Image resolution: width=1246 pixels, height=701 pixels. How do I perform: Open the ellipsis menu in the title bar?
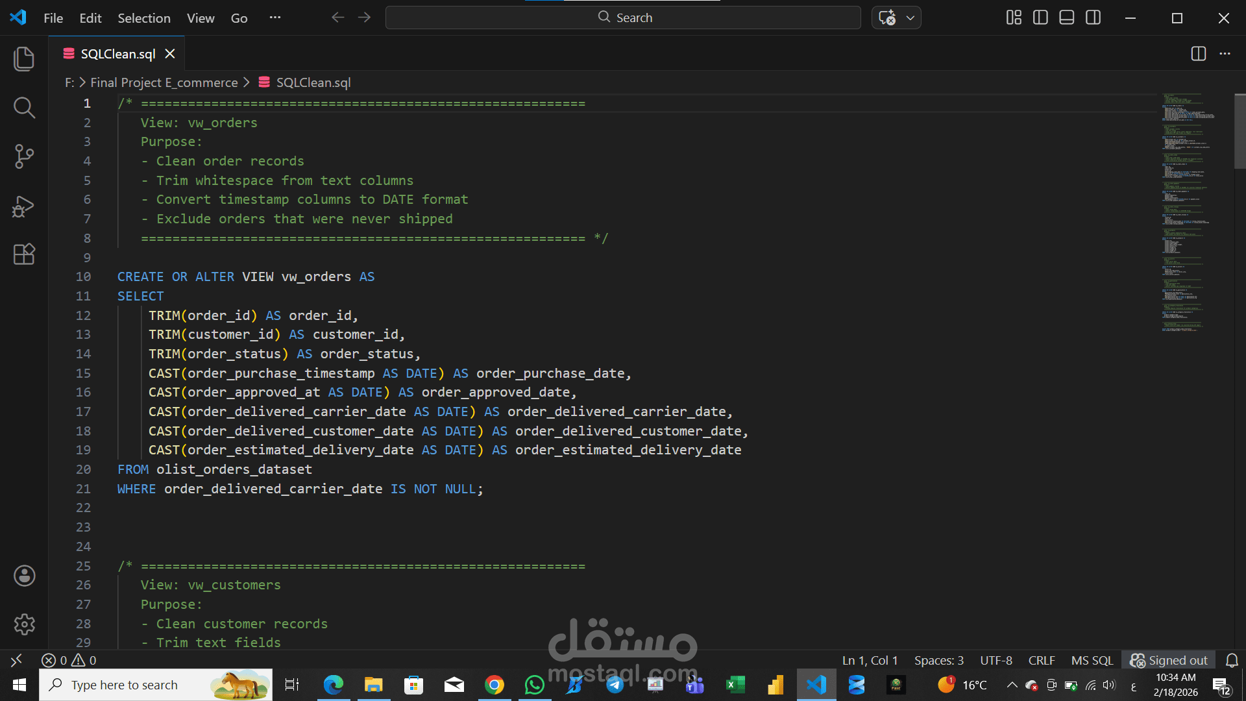coord(275,18)
